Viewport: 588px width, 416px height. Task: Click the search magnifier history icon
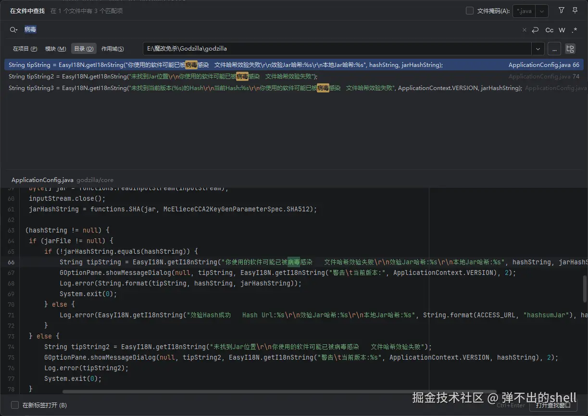pyautogui.click(x=13, y=30)
